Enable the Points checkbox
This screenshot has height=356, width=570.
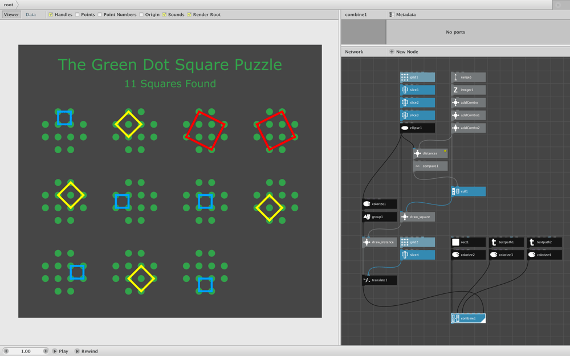click(x=77, y=15)
